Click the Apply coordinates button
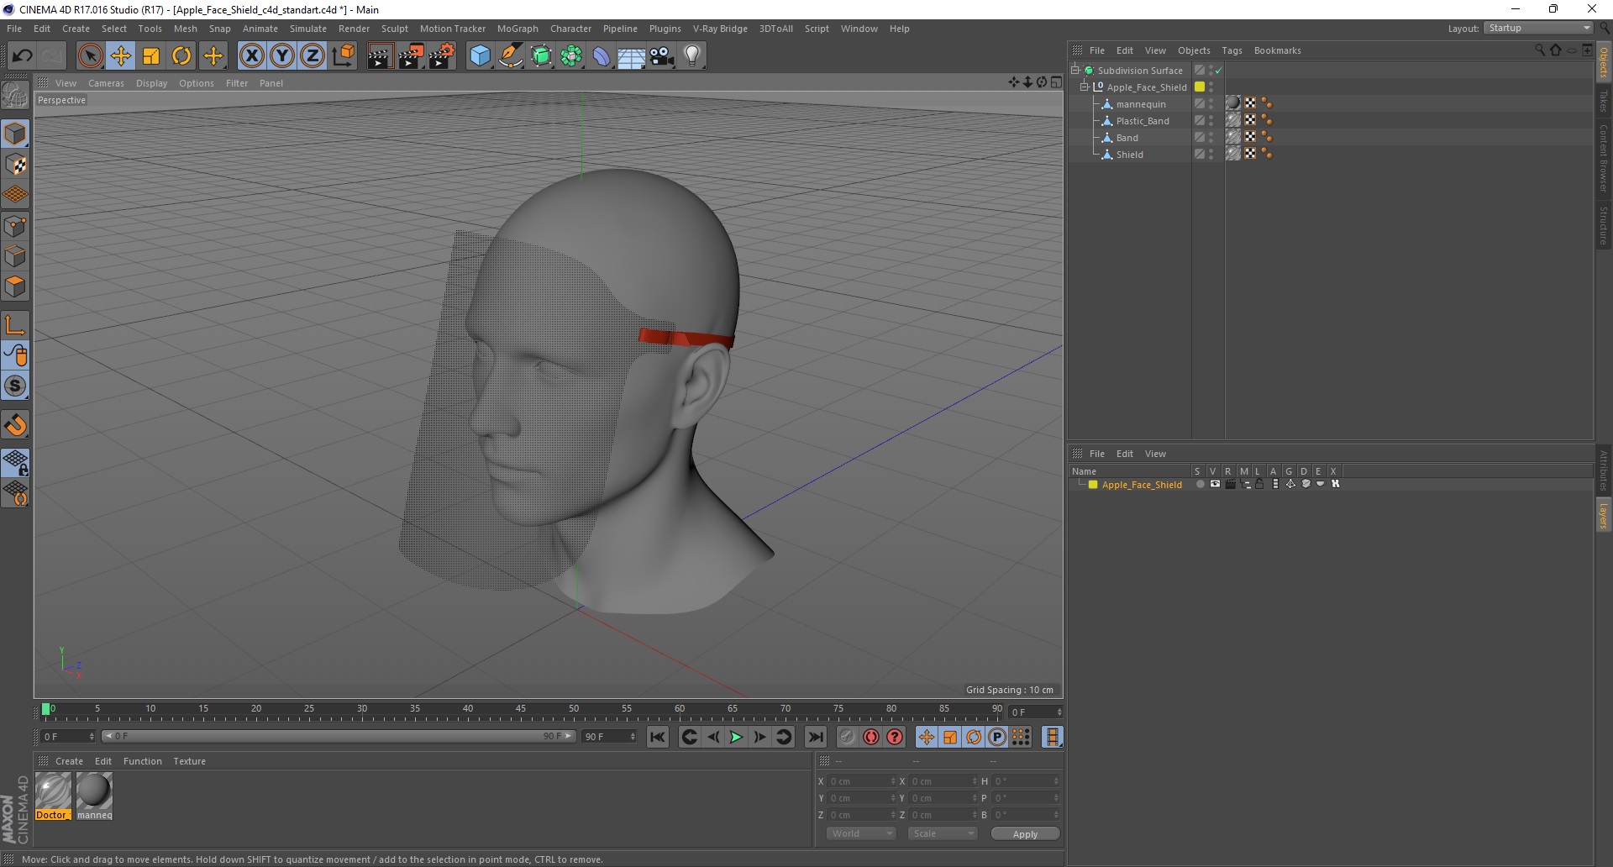The image size is (1613, 867). click(1025, 834)
